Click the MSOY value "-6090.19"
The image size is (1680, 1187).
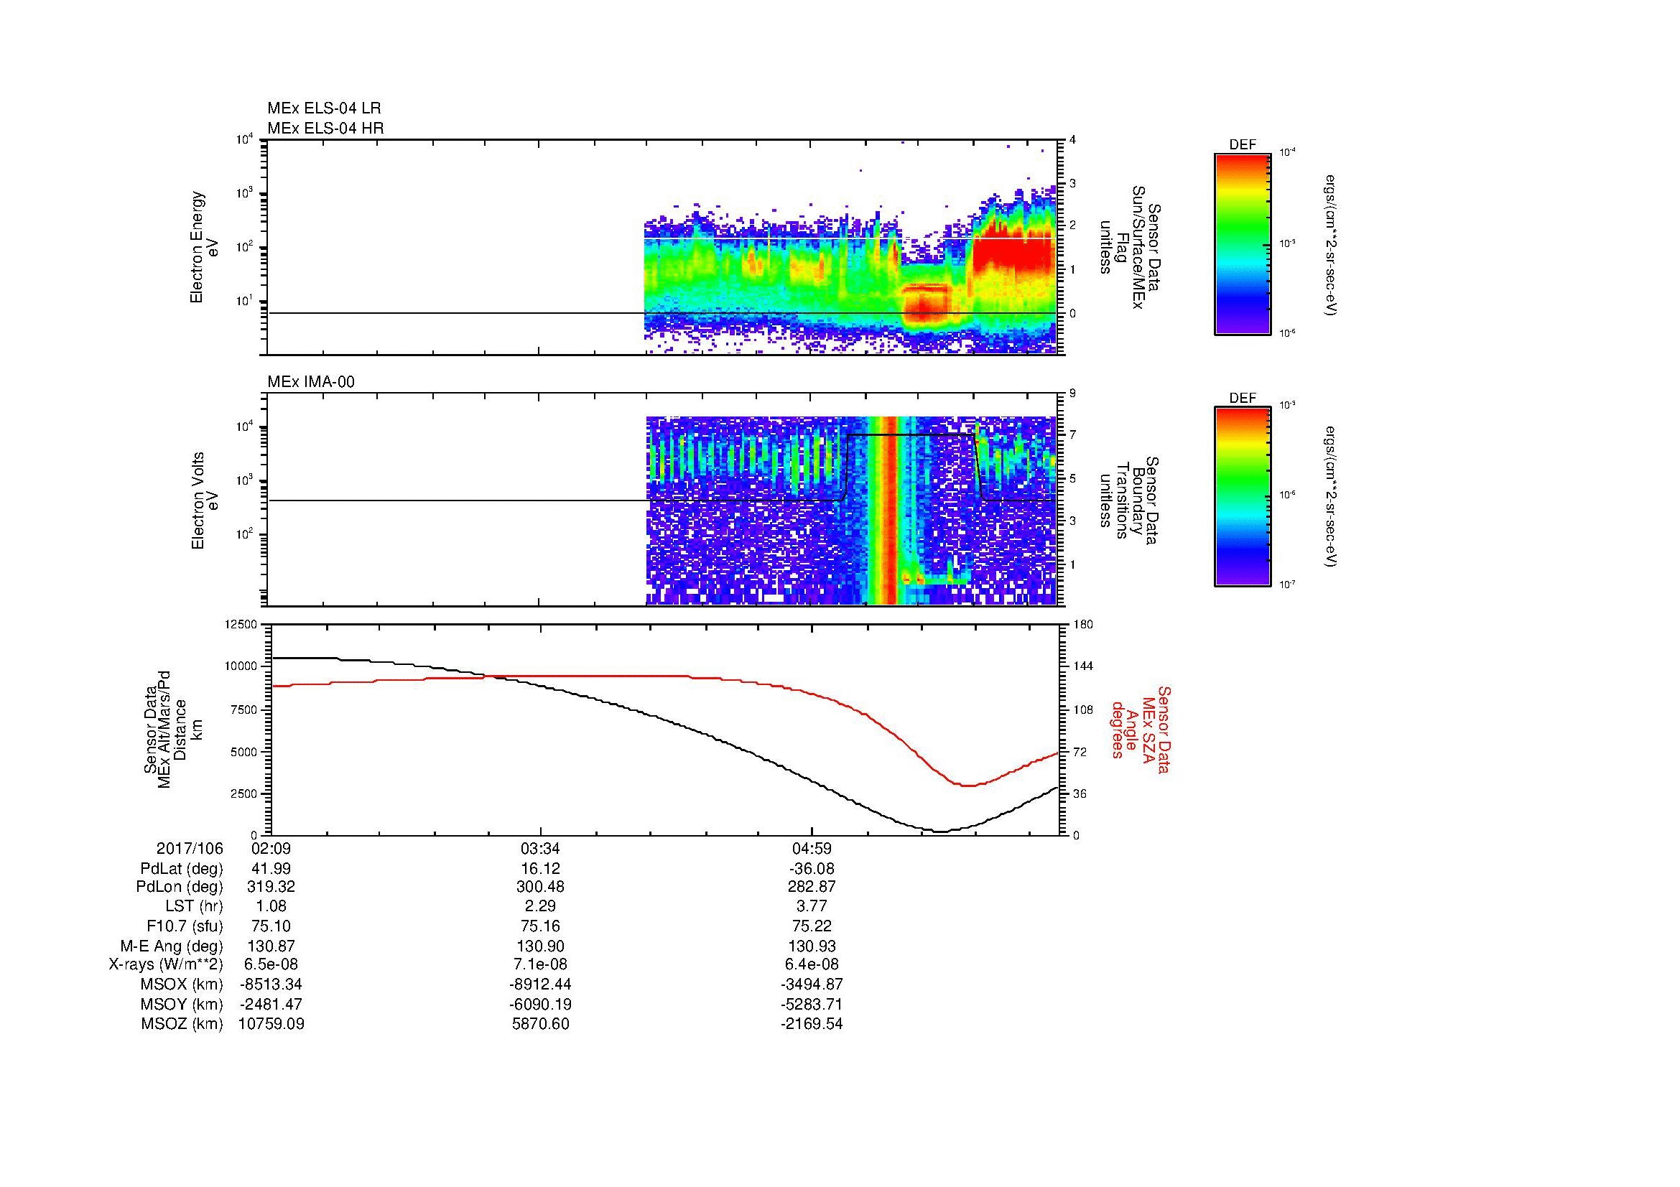point(541,1004)
